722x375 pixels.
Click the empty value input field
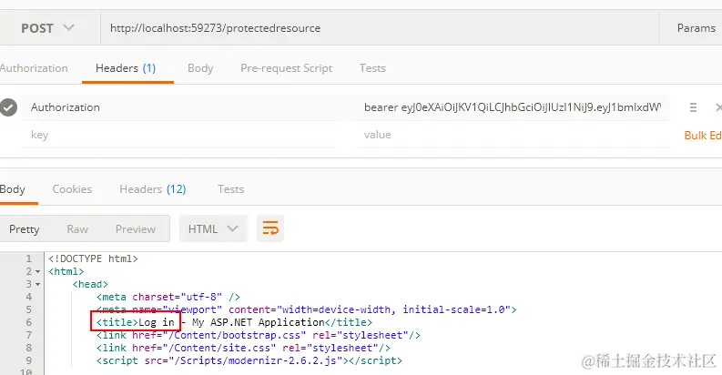click(513, 135)
